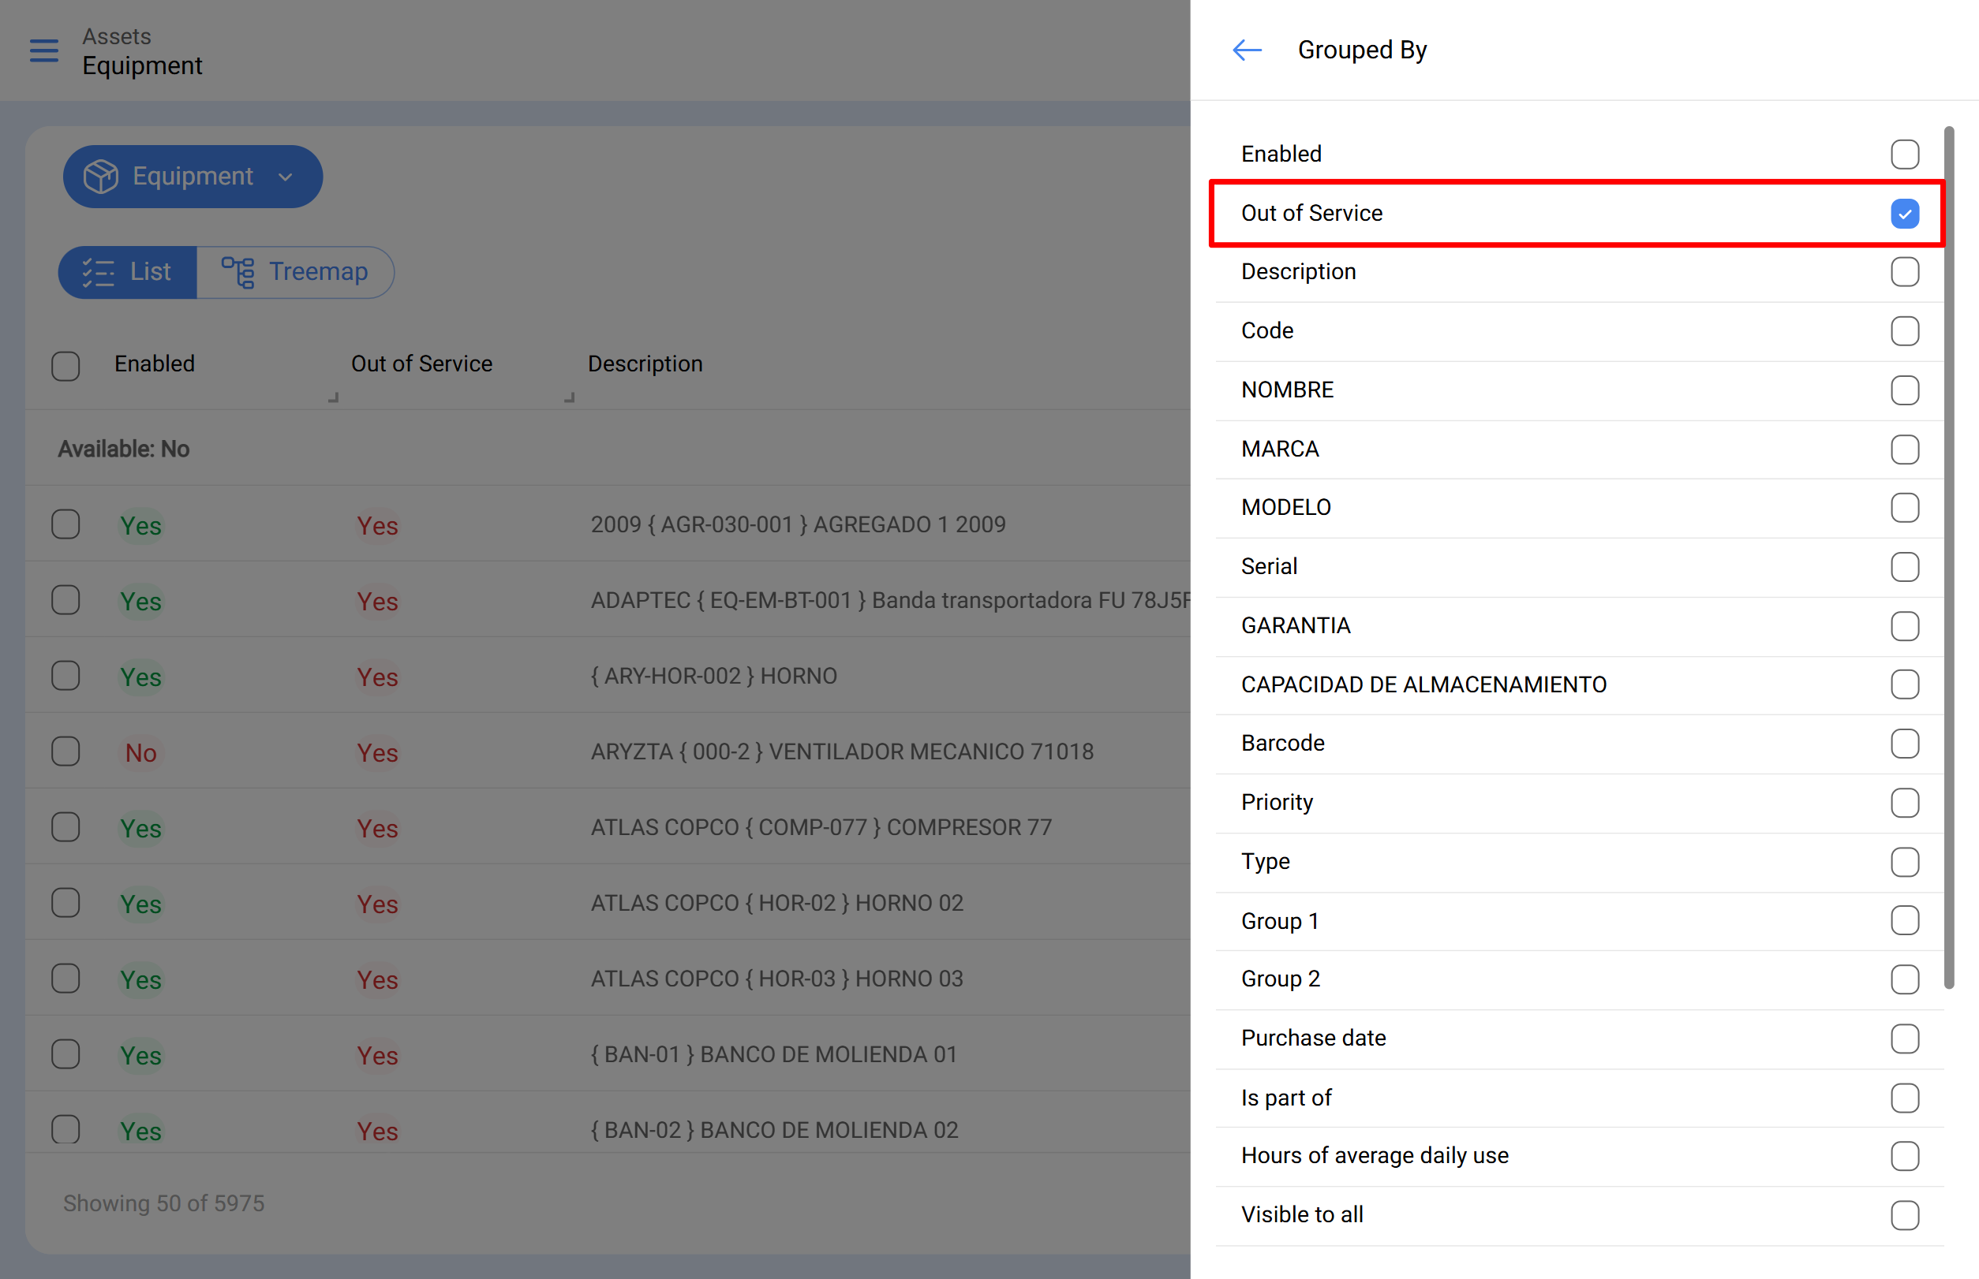
Task: Click the Grouped By panel scrollbar
Action: 1948,557
